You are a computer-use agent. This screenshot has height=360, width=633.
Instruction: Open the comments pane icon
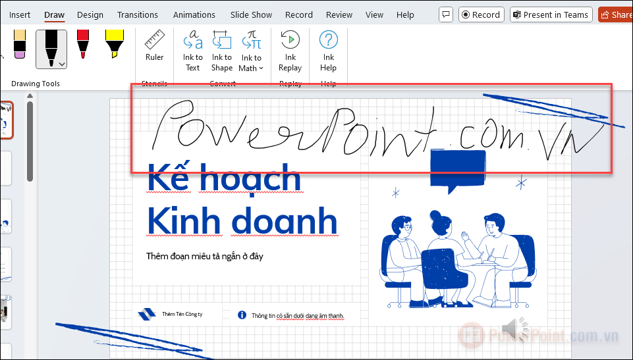[446, 15]
